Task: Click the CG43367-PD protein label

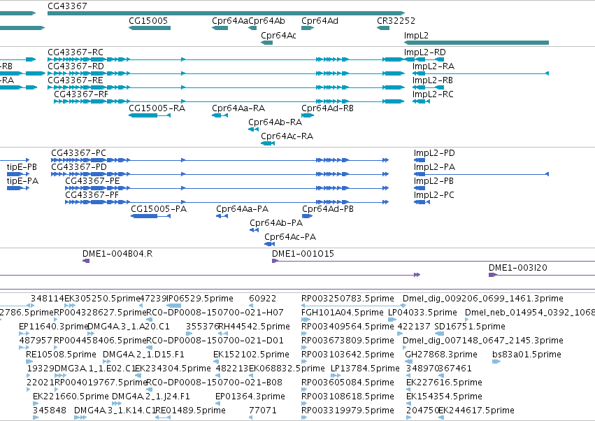Action: point(79,166)
